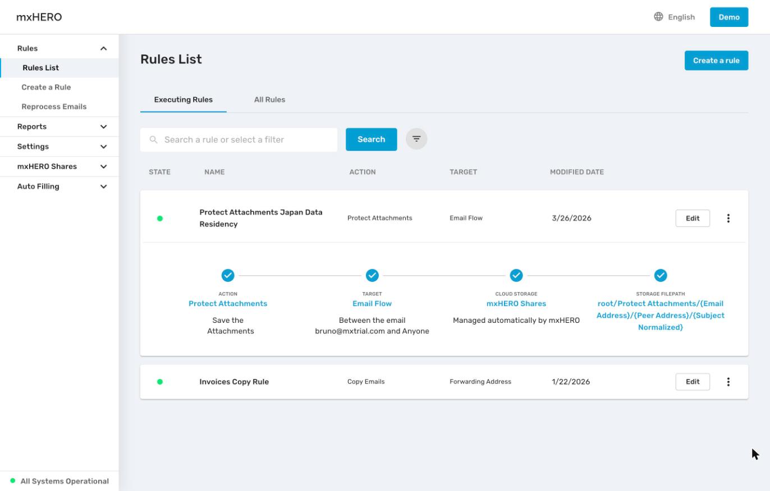Click the Create a rule button
The image size is (770, 491).
[x=716, y=61]
